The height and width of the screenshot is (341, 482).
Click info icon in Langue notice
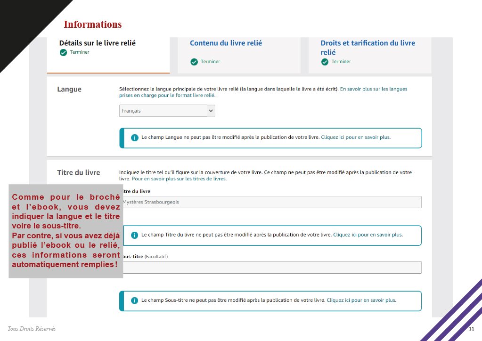click(135, 138)
